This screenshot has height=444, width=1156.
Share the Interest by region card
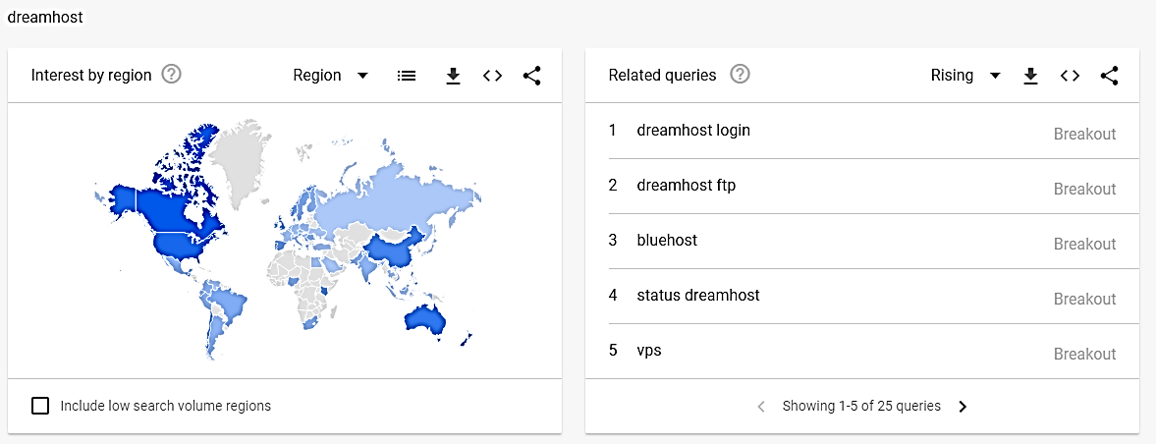tap(531, 76)
